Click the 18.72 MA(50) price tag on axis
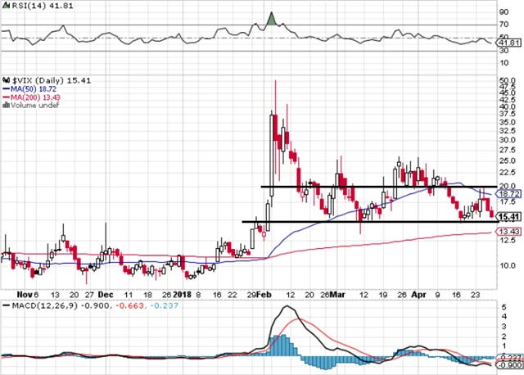The width and height of the screenshot is (524, 375). tap(509, 195)
